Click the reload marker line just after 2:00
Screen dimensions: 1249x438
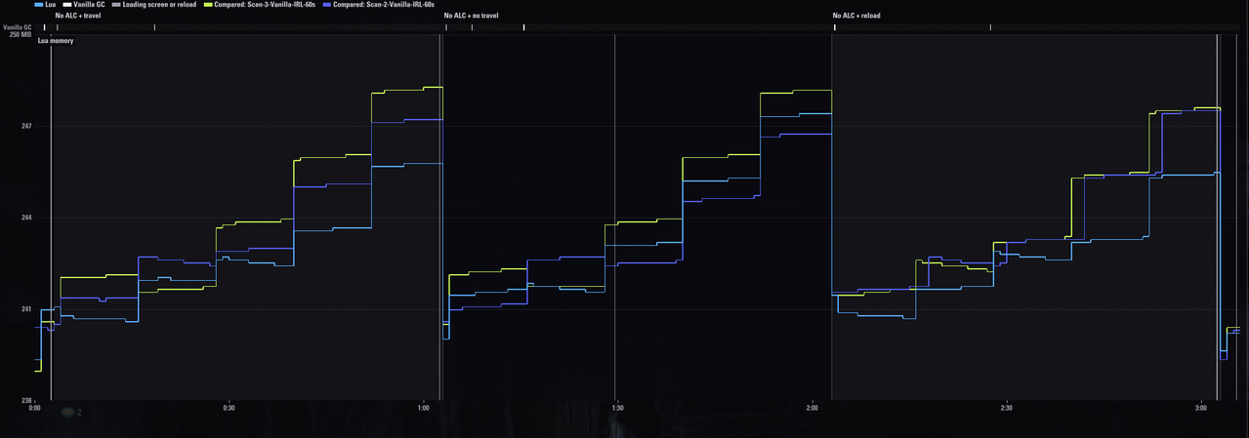(832, 218)
